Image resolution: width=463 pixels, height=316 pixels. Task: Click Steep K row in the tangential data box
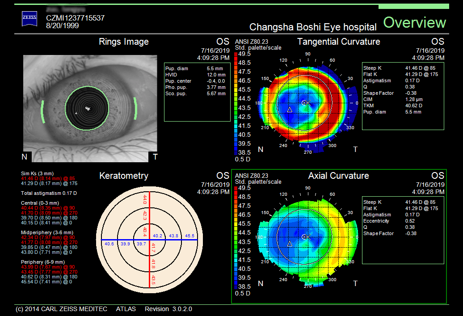coord(400,68)
